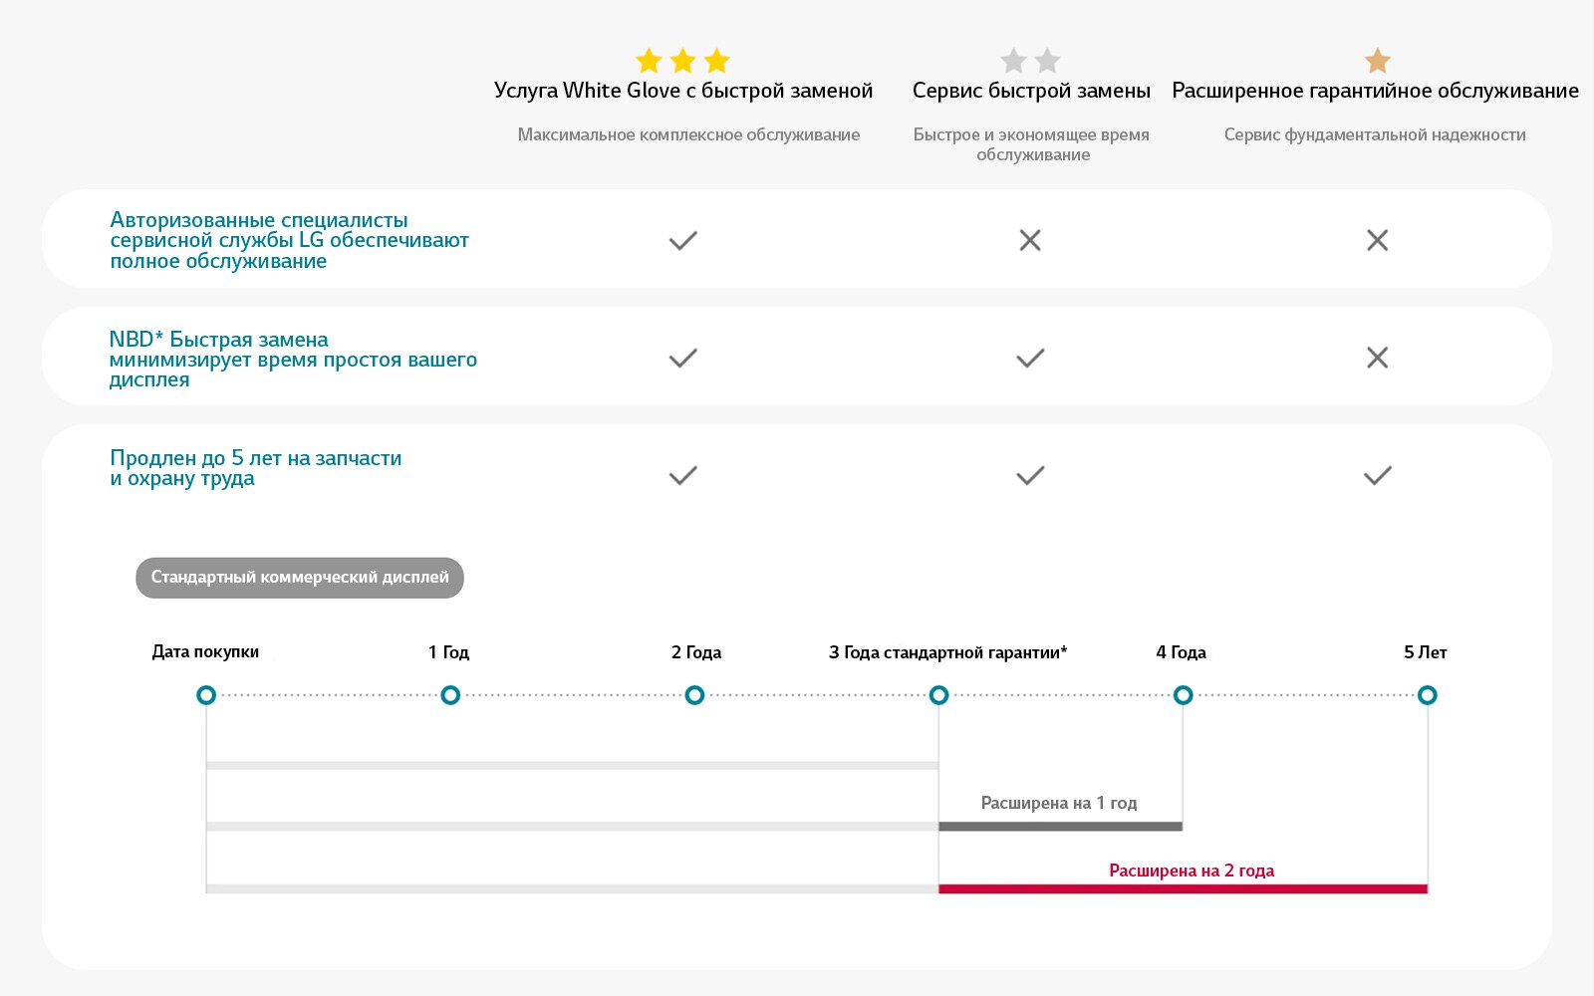Click the Авторизованные специалисты сервисной службы LG row label
Viewport: 1594px width, 996px height.
point(289,240)
